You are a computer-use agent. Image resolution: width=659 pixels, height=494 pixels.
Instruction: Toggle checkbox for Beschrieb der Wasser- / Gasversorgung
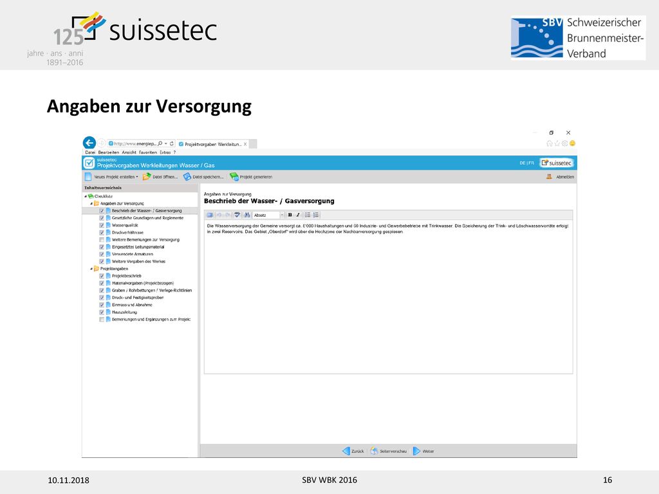(x=102, y=211)
